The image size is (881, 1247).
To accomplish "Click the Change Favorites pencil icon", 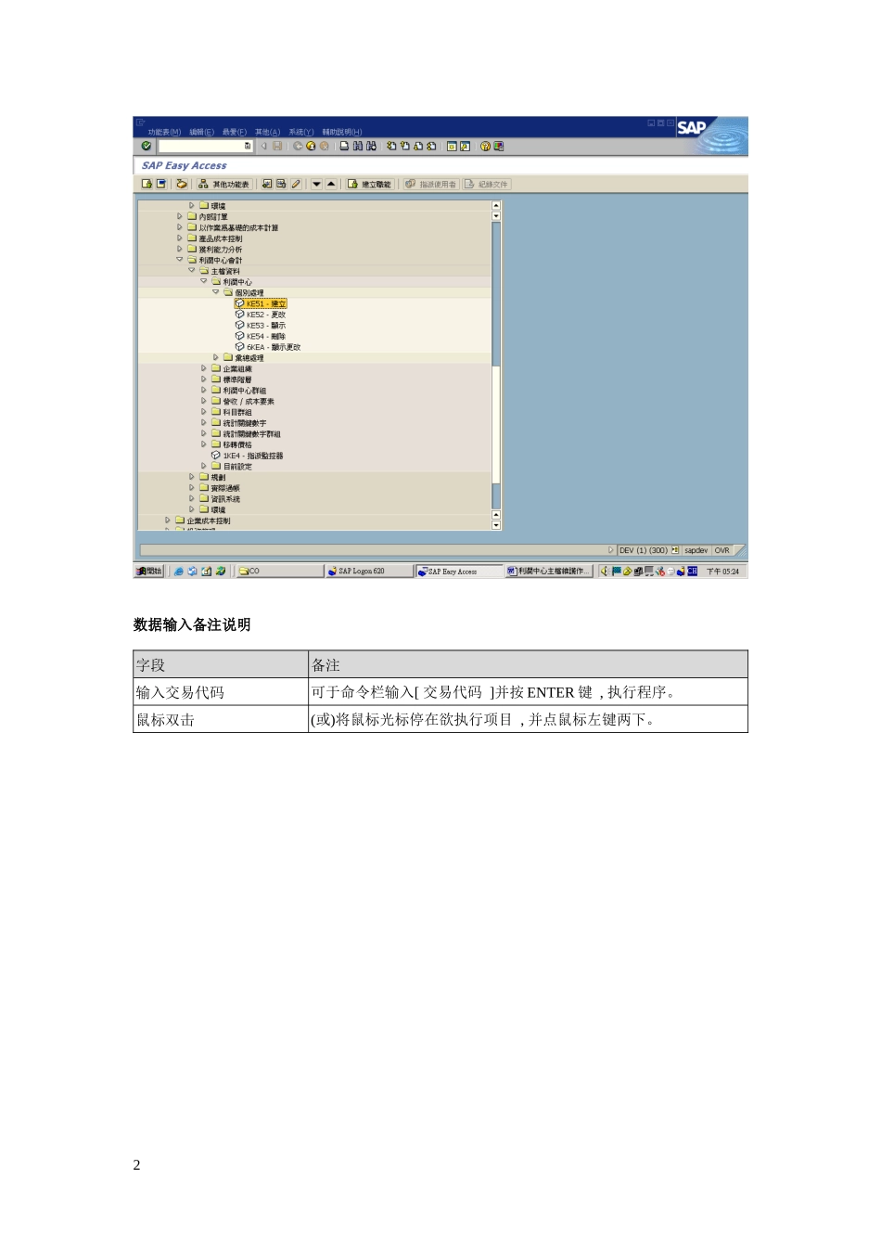I will pyautogui.click(x=296, y=184).
